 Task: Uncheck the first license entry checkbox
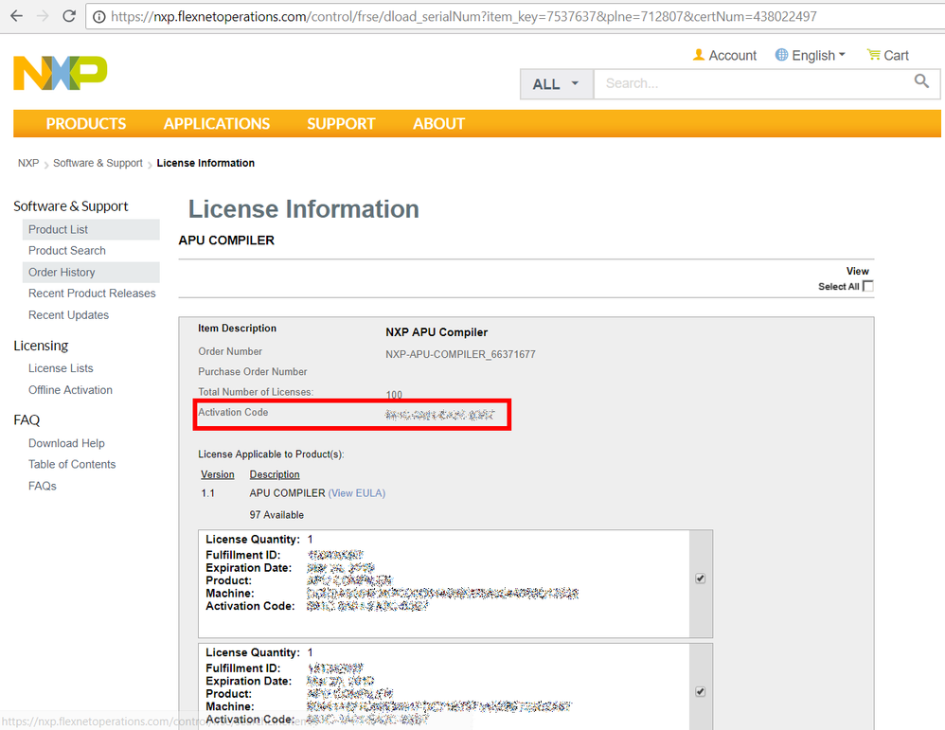point(700,578)
